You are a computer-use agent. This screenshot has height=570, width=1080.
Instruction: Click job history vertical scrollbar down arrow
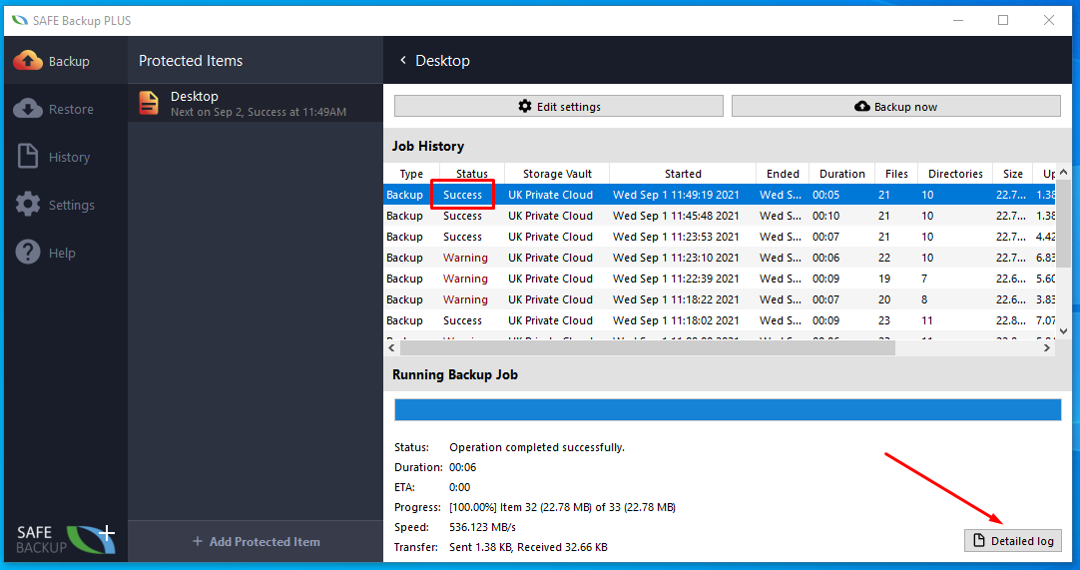[1063, 331]
